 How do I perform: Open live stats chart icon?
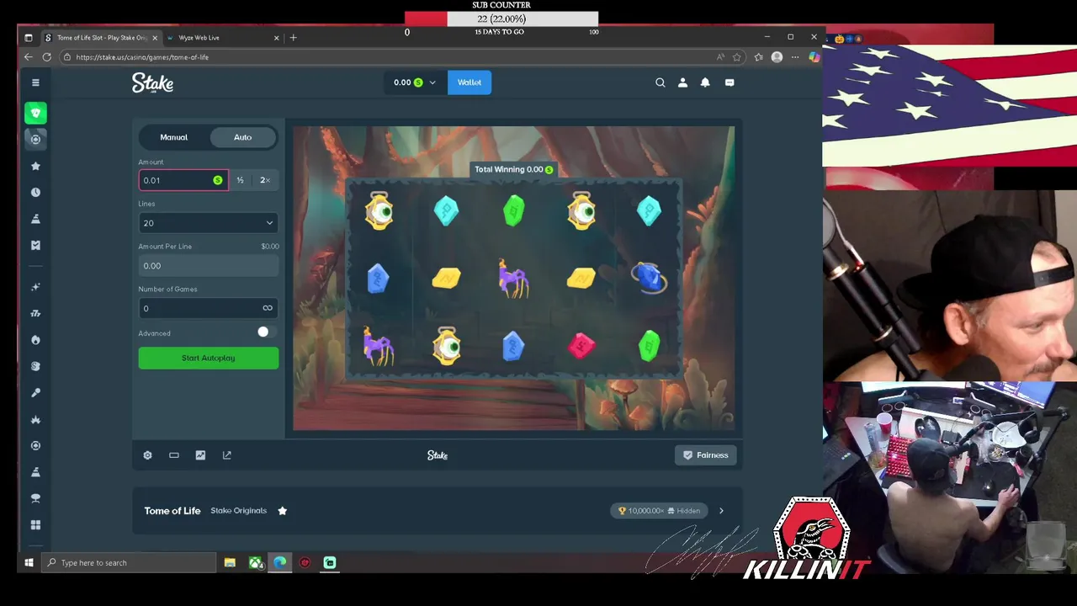(200, 455)
